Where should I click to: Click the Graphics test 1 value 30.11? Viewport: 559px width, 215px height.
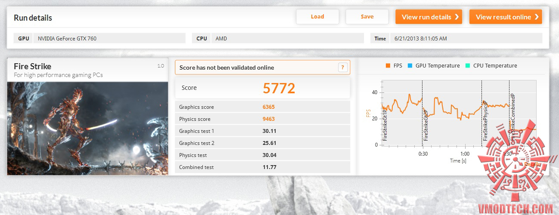pyautogui.click(x=270, y=131)
